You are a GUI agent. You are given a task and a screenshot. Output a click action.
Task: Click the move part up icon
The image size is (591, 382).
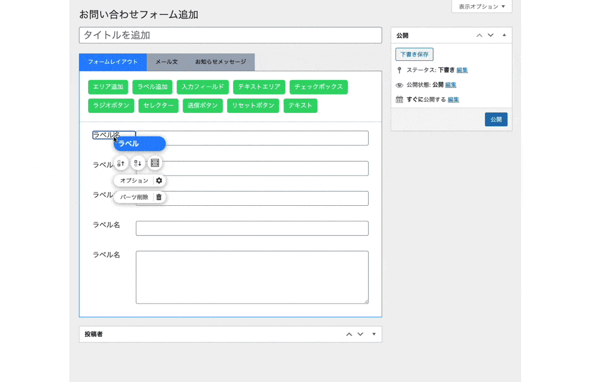point(120,163)
